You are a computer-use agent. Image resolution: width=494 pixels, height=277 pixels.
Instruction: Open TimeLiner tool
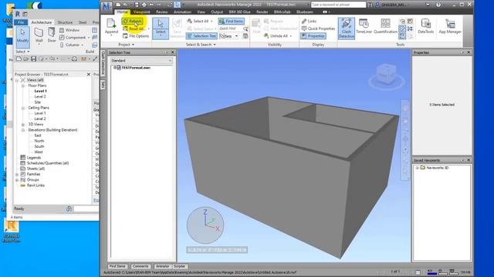[364, 26]
